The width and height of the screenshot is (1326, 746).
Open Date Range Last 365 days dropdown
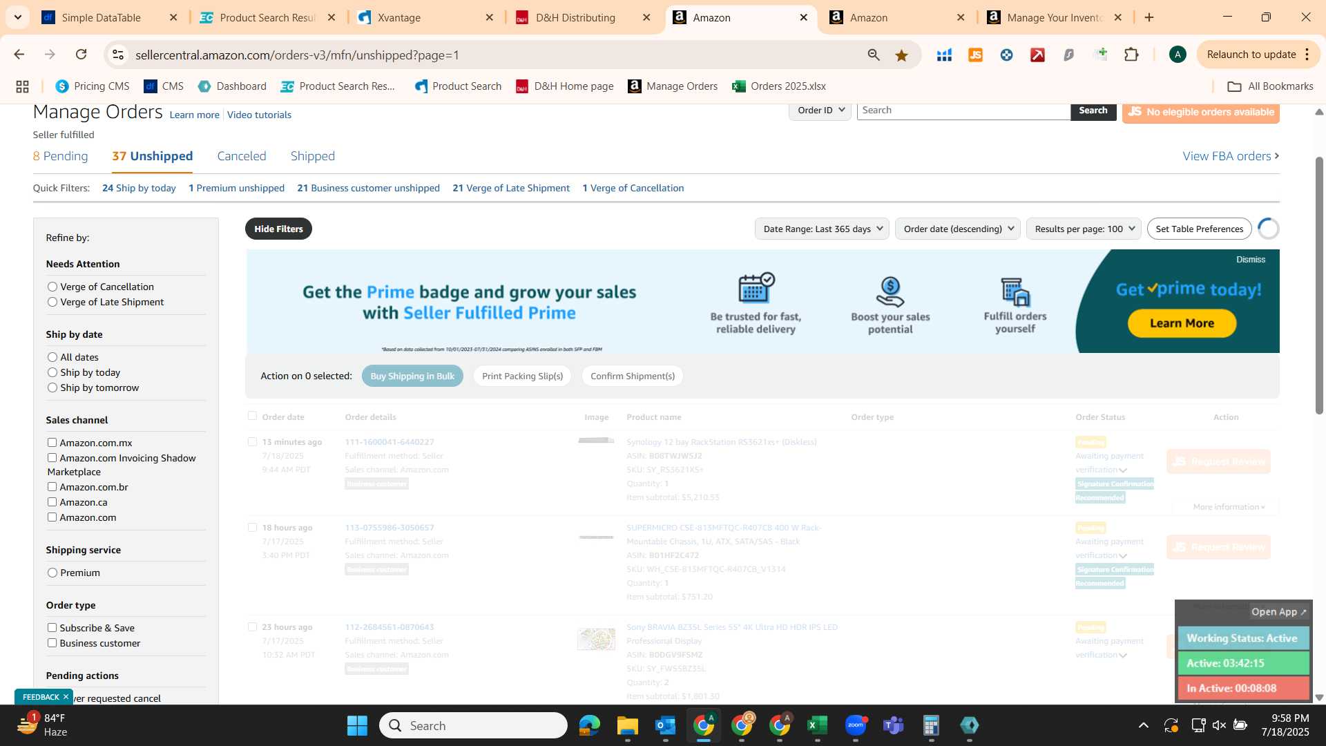click(x=822, y=229)
